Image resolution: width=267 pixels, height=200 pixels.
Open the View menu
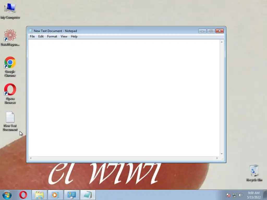pos(64,36)
